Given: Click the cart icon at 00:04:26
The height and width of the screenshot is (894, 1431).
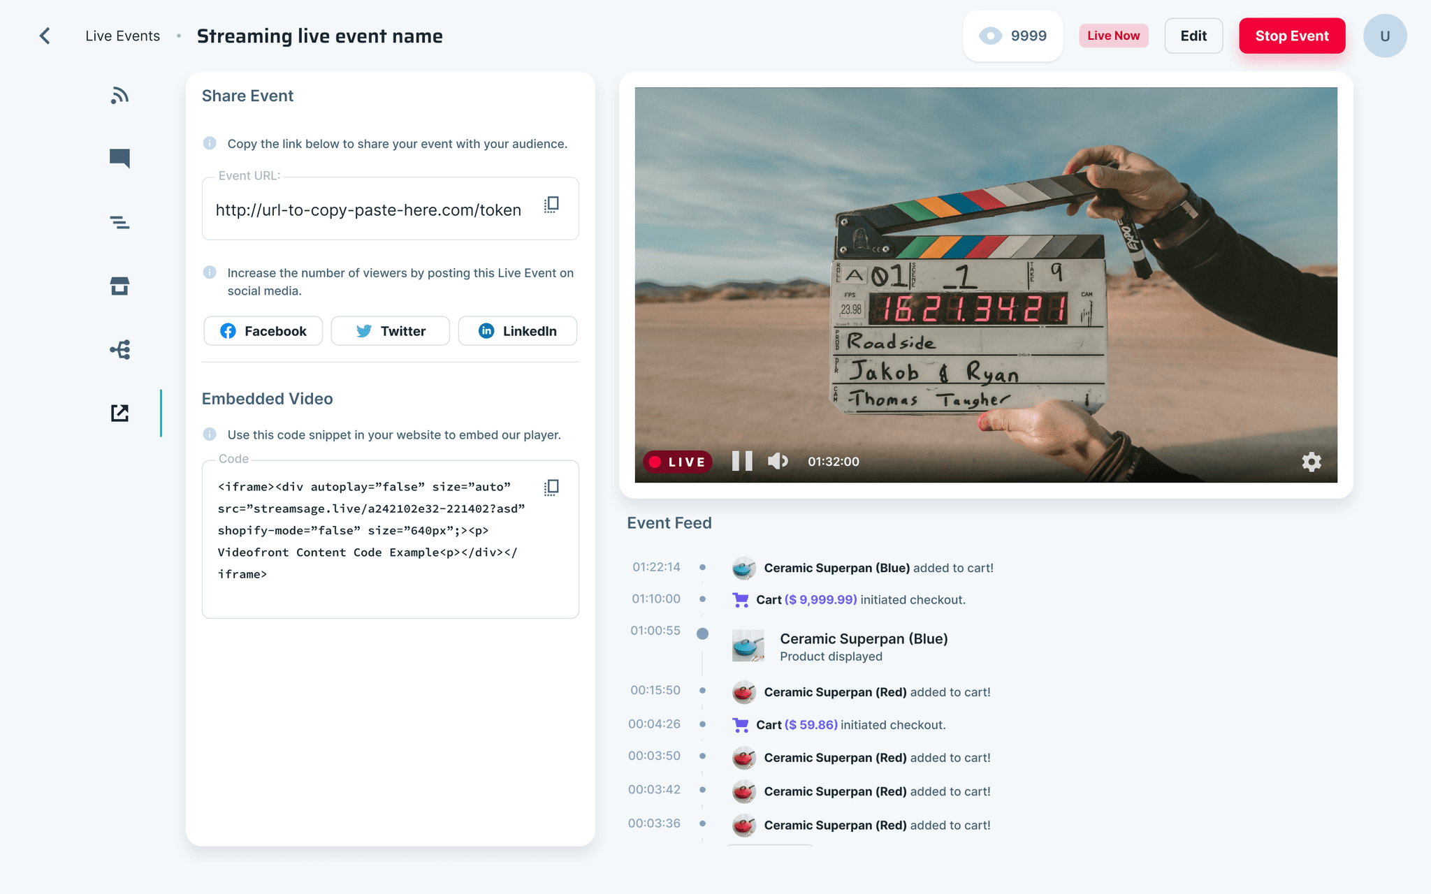Looking at the screenshot, I should point(741,725).
